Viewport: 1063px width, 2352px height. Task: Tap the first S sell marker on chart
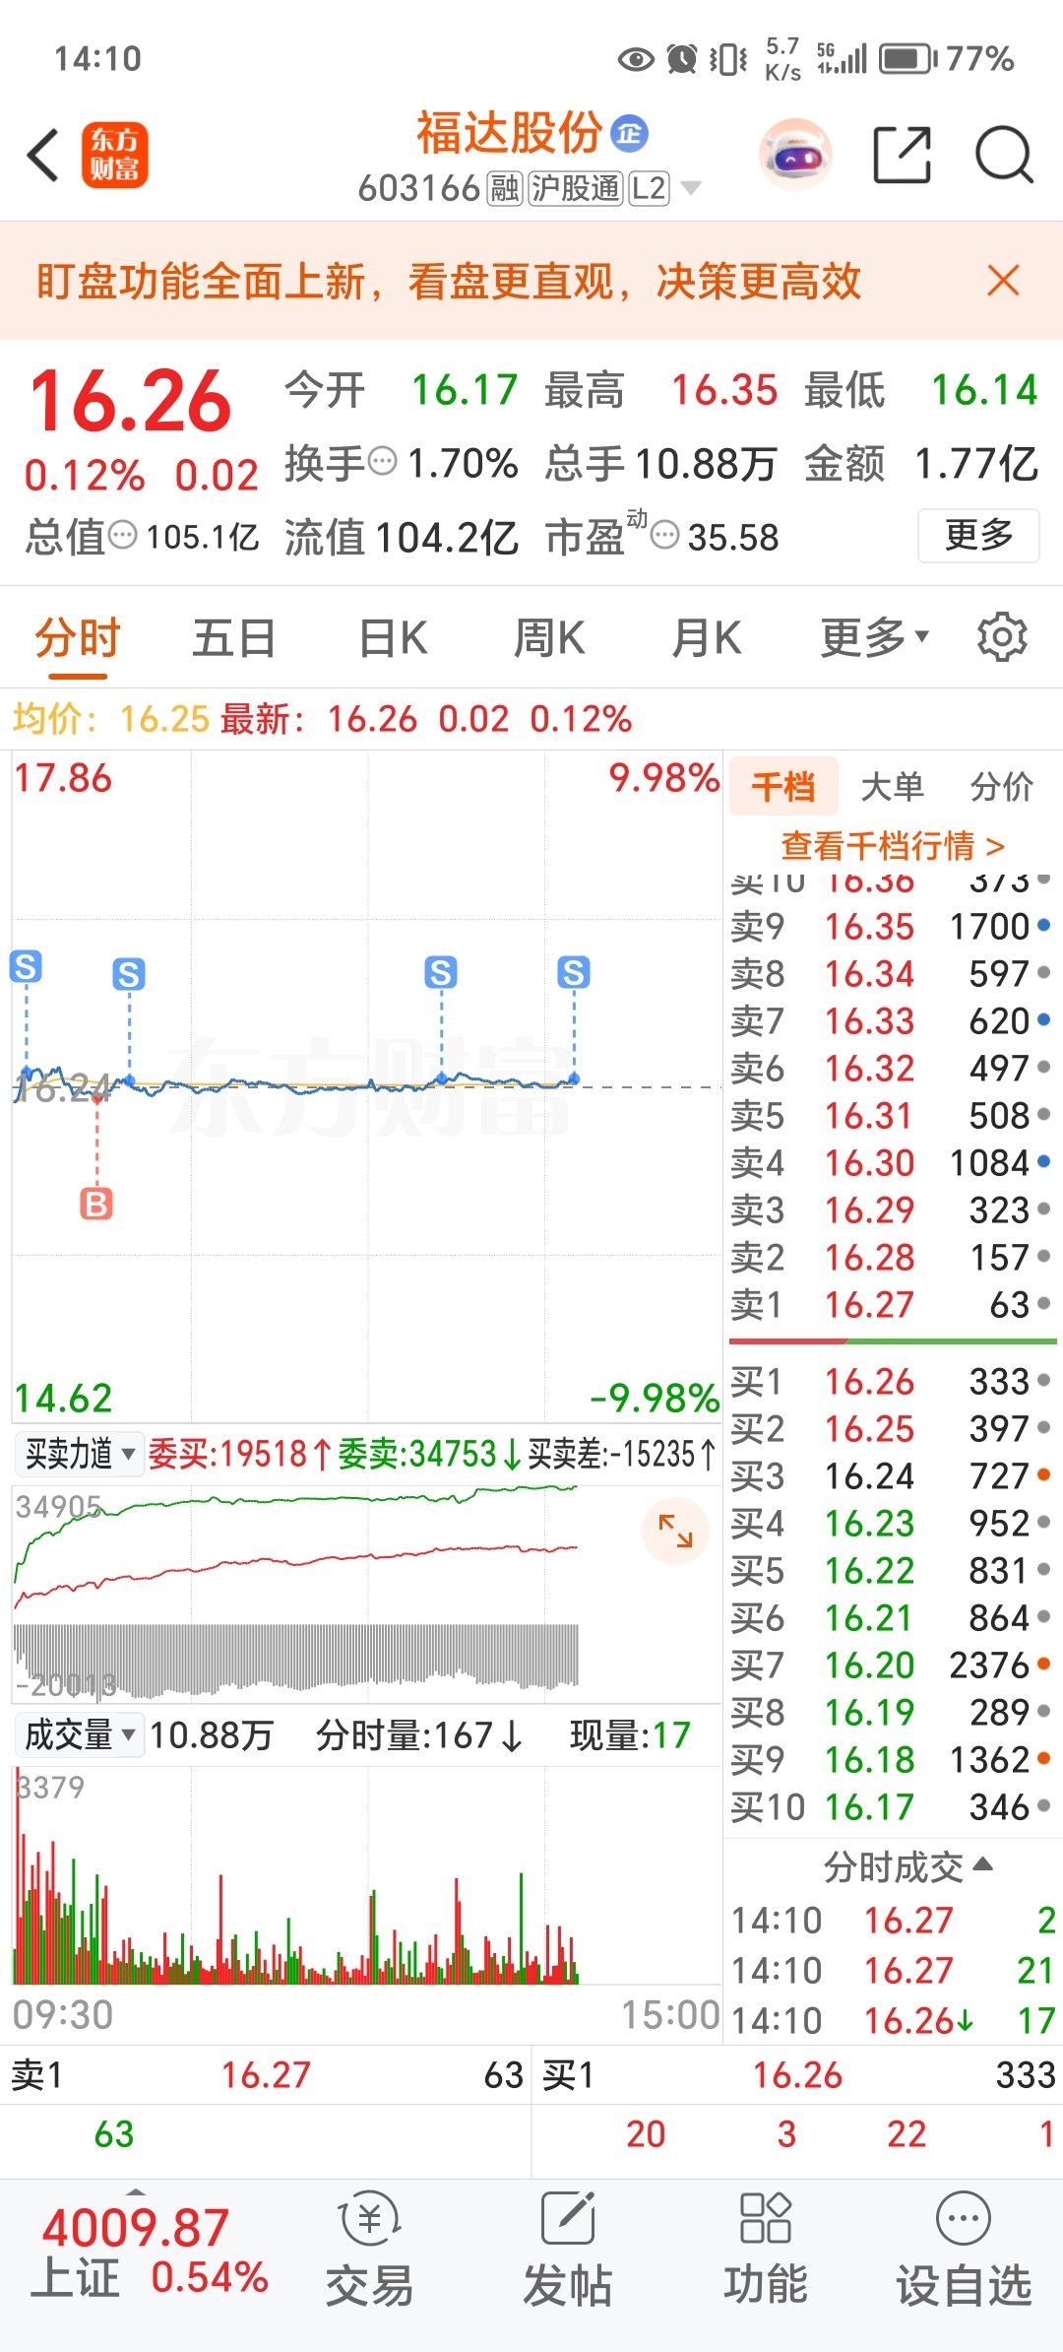[x=26, y=966]
